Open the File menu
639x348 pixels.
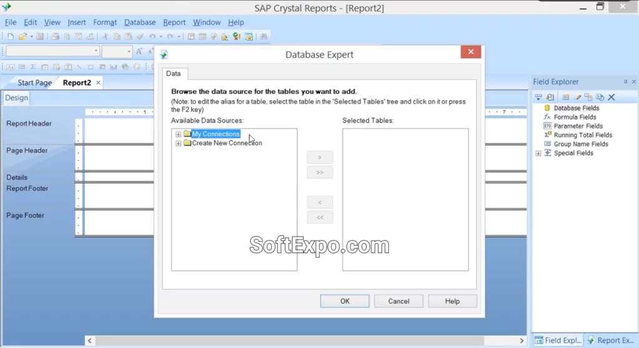click(11, 22)
